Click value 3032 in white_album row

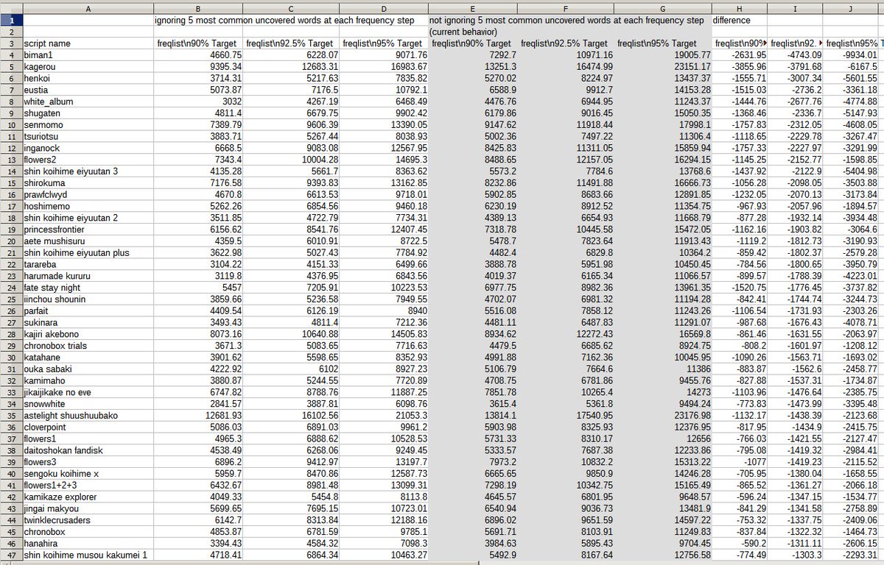click(x=199, y=102)
